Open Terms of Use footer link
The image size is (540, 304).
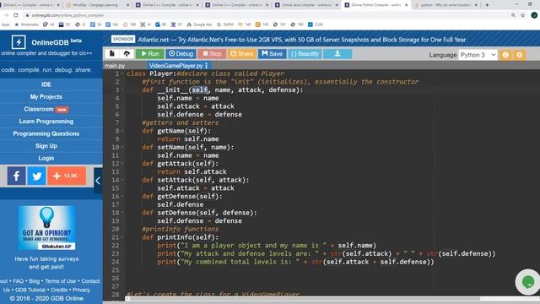pos(60,281)
